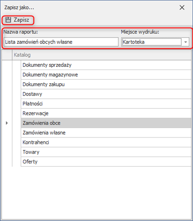The width and height of the screenshot is (193, 221).
Task: Choose the Dokumenty zakupu catalog
Action: coord(106,85)
